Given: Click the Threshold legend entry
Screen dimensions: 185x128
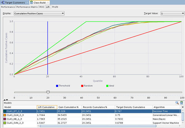Looking at the screenshot, I should click(63, 86).
